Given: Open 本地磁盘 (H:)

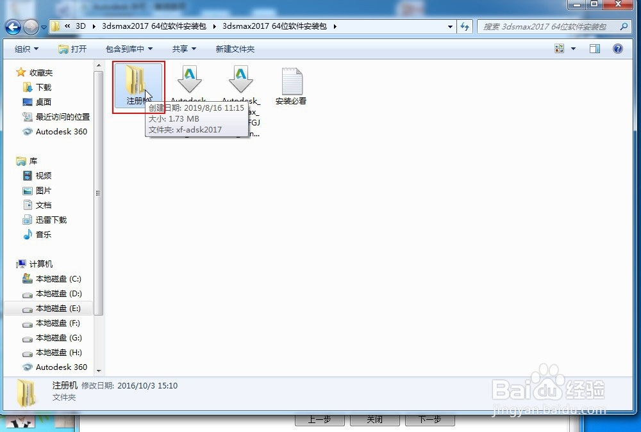Looking at the screenshot, I should tap(58, 353).
